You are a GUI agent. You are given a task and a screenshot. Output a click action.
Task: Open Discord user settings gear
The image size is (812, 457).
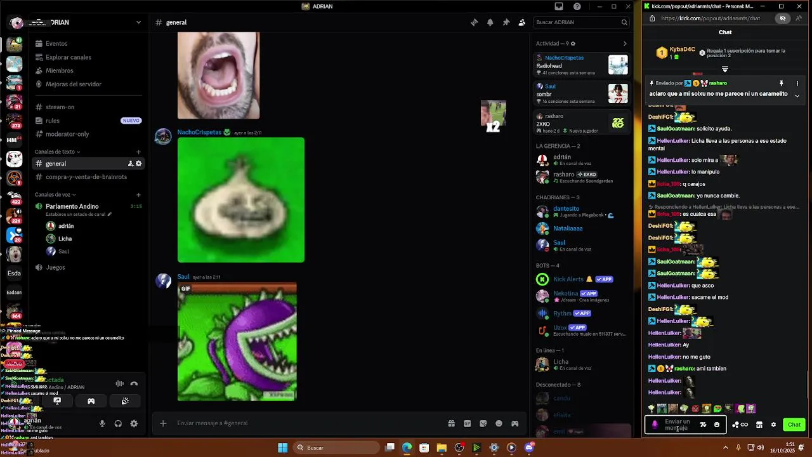(134, 423)
